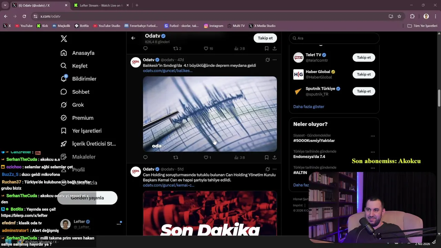Repost the top post with 2 reposts
This screenshot has height=248, width=441.
tap(177, 49)
